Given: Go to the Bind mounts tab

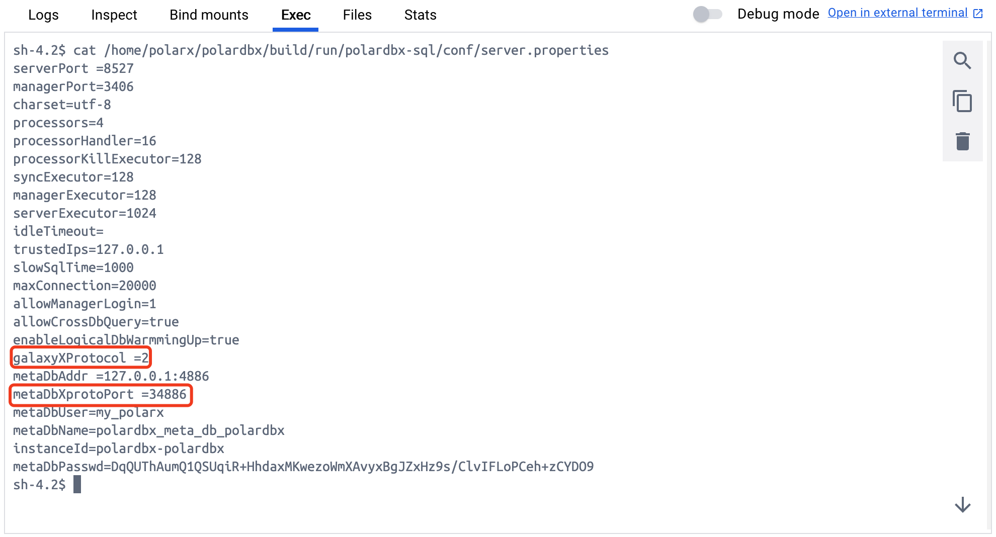Looking at the screenshot, I should tap(209, 15).
